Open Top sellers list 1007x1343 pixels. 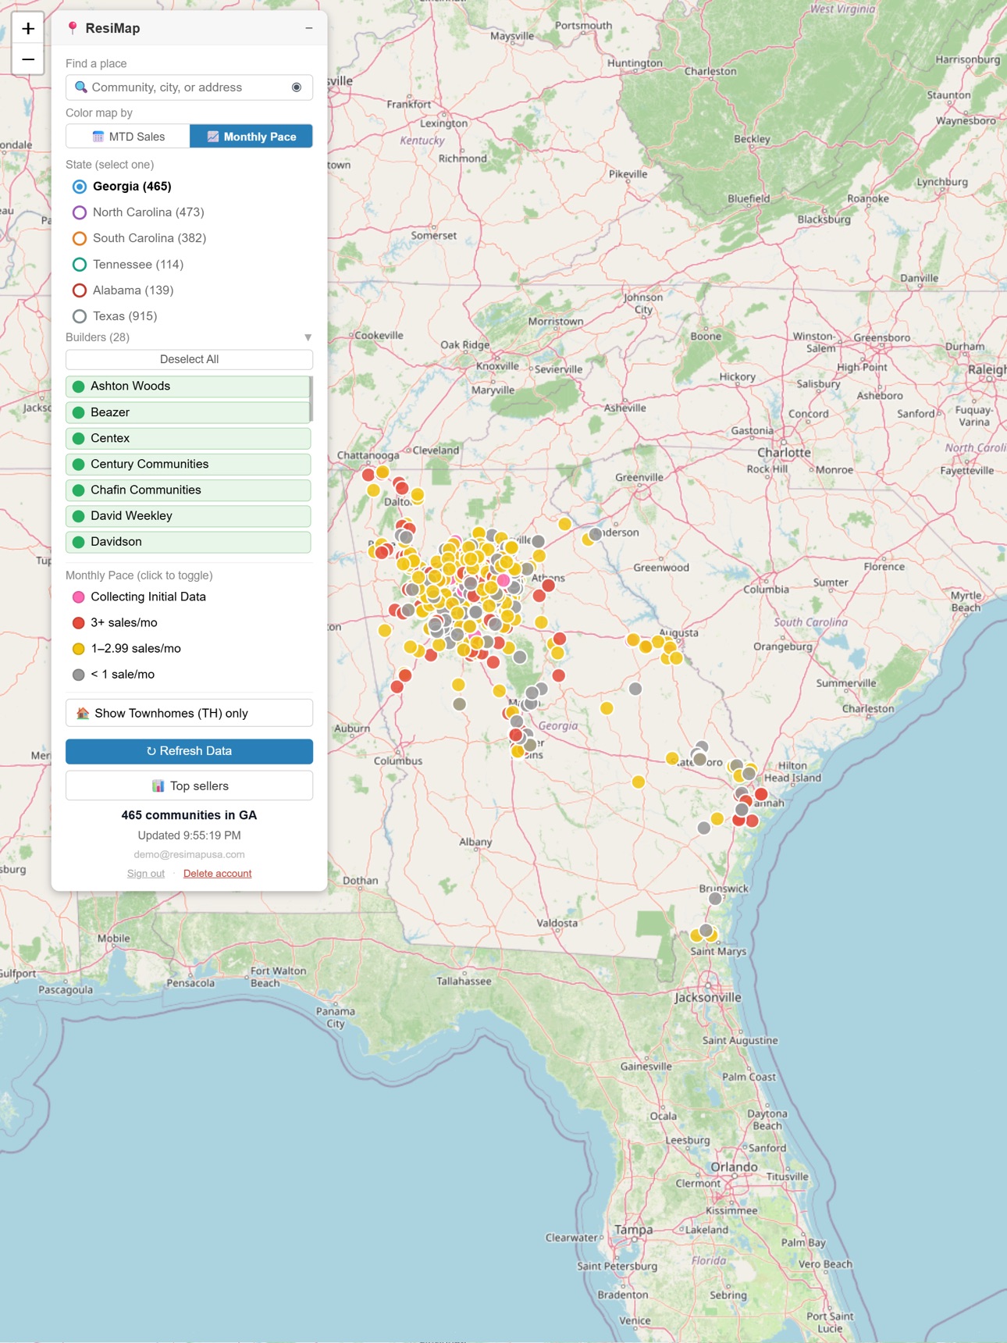[x=189, y=785]
